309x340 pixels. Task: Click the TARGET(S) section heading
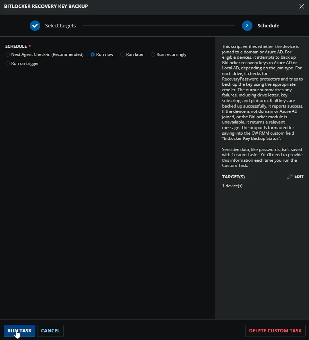233,177
